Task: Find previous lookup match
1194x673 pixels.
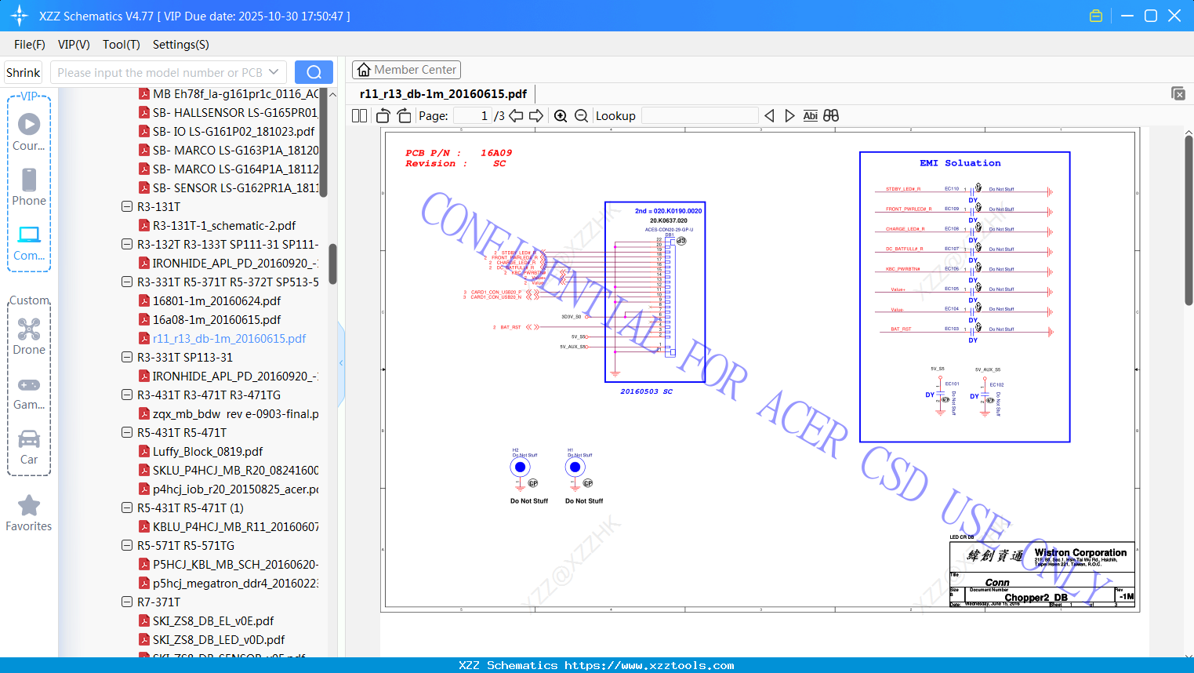Action: pyautogui.click(x=769, y=116)
